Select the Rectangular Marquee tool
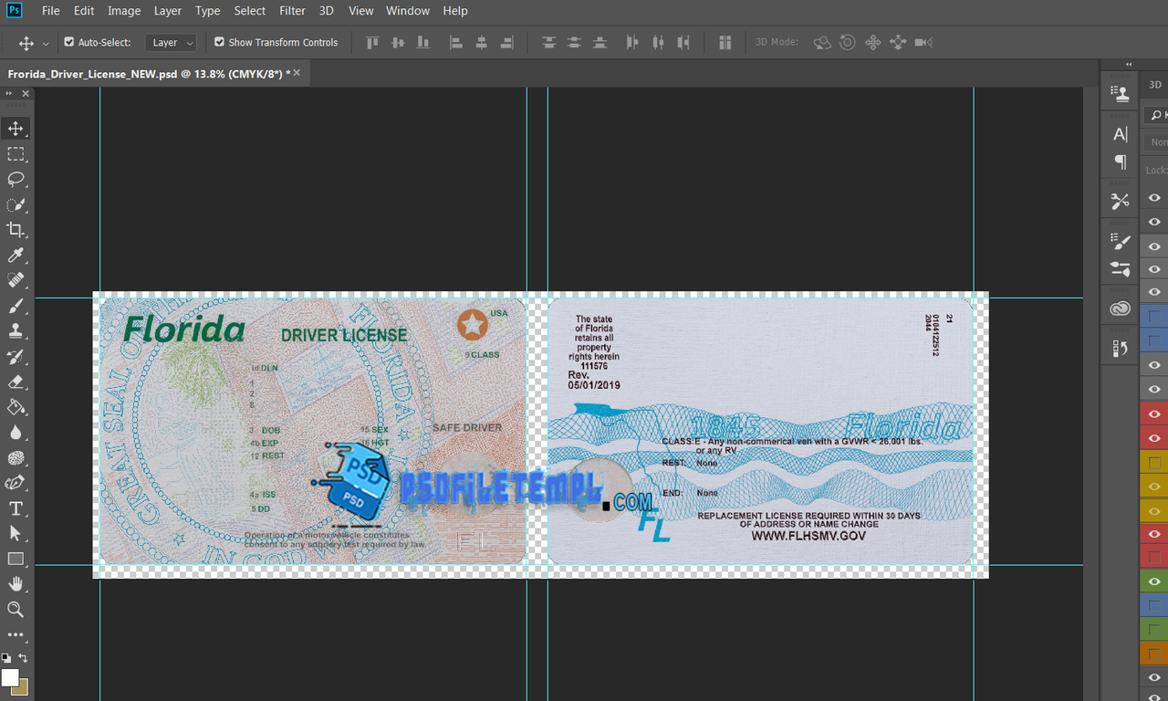The width and height of the screenshot is (1168, 701). pyautogui.click(x=16, y=154)
